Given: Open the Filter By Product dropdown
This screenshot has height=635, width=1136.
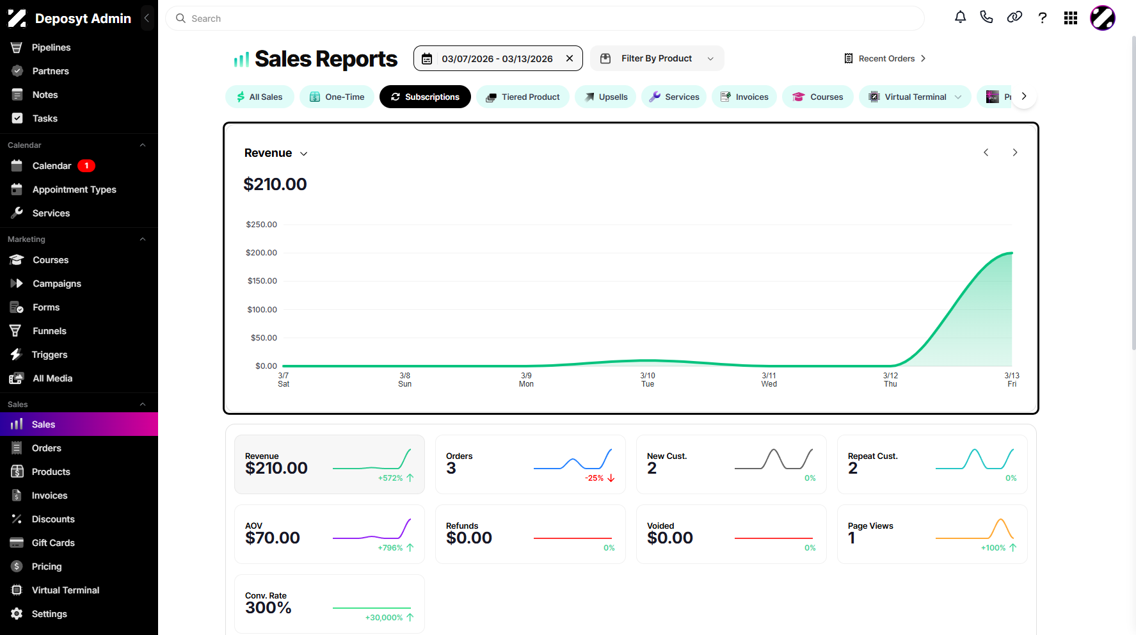Looking at the screenshot, I should click(x=657, y=58).
